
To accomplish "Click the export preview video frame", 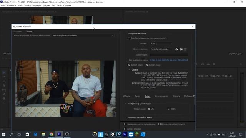I will [66, 89].
